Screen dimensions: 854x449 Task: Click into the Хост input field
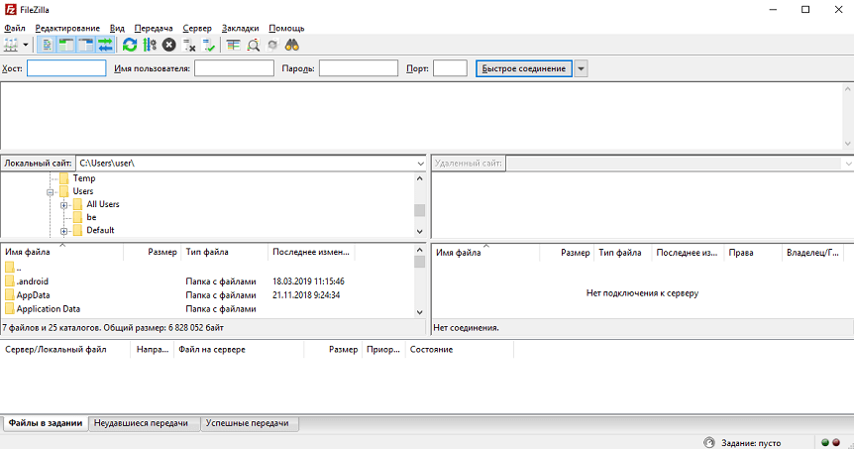[x=66, y=68]
